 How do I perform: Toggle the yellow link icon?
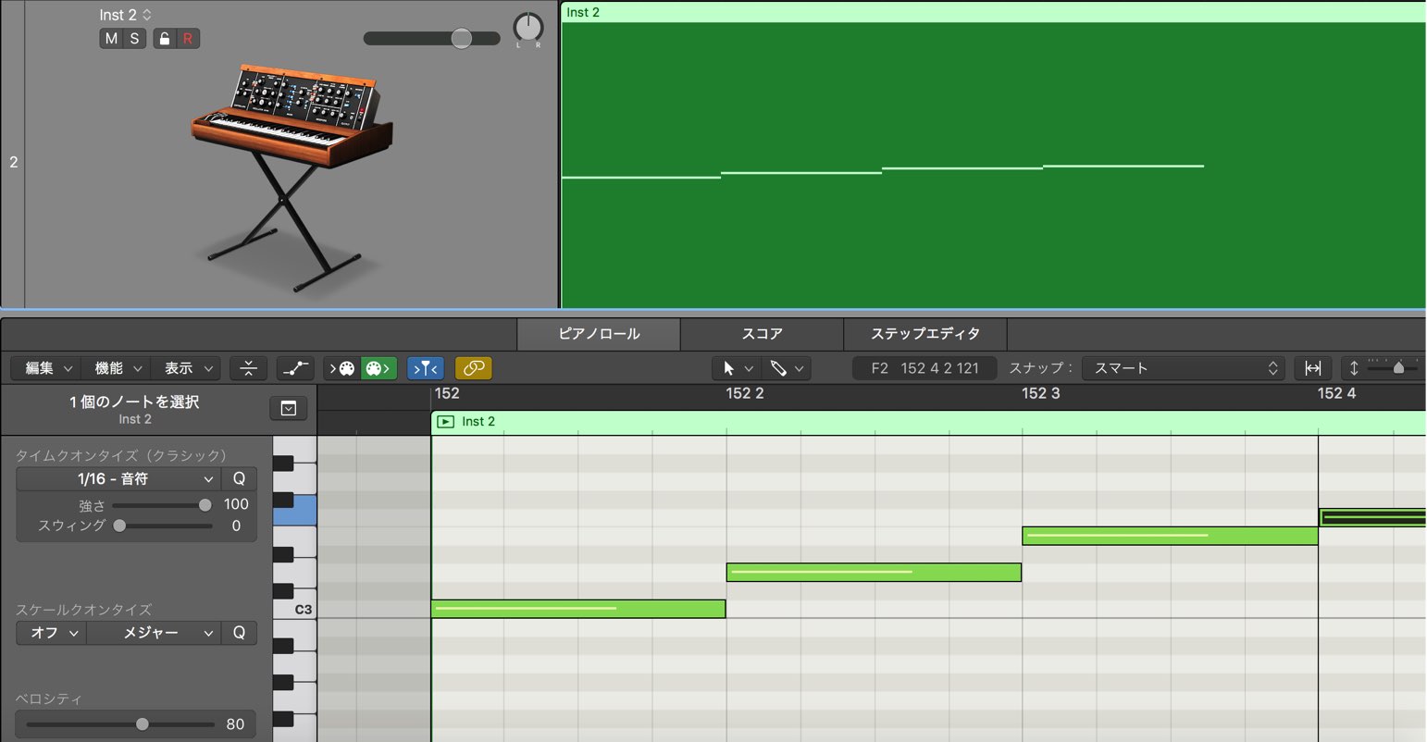474,368
